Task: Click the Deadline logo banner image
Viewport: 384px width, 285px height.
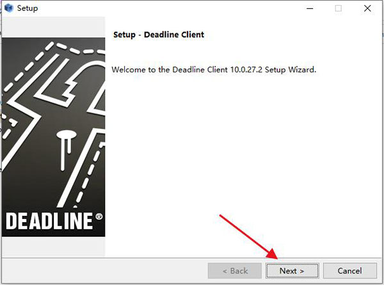Action: 53,137
